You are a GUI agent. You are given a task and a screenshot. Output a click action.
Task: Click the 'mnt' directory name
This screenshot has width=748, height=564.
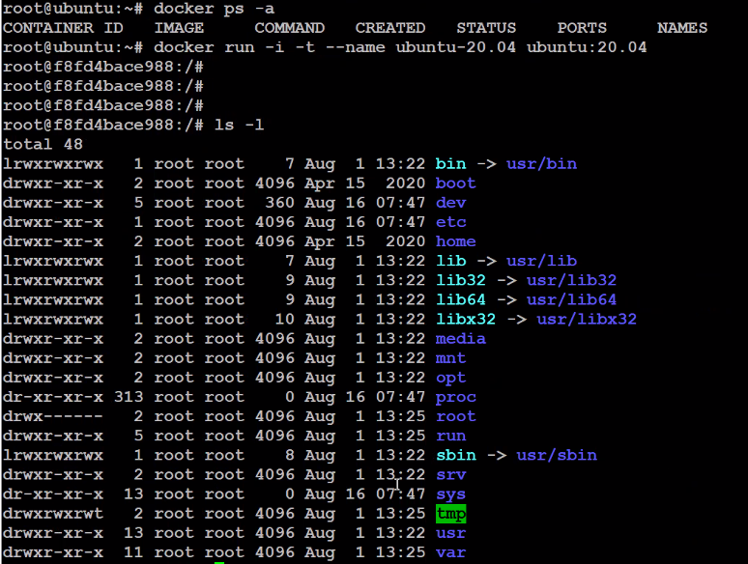[x=450, y=358]
